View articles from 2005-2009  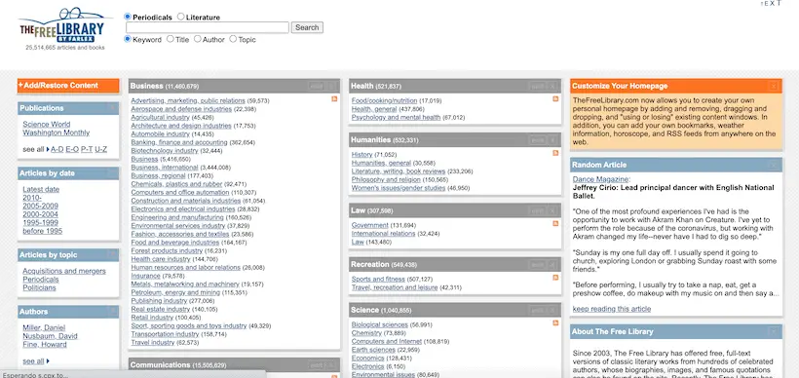(x=40, y=206)
